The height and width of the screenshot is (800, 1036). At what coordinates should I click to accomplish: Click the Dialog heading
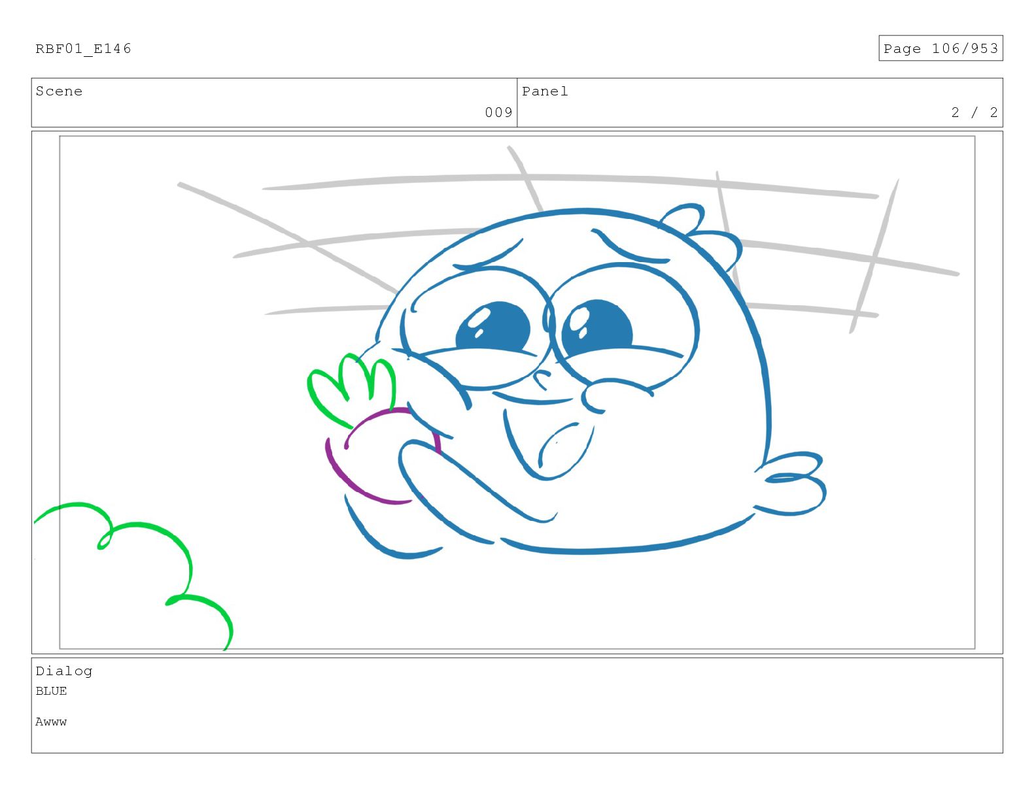(x=64, y=671)
